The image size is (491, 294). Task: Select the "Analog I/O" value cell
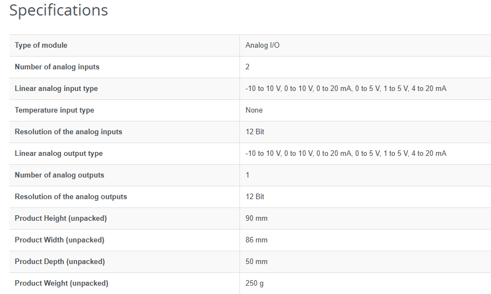click(263, 45)
